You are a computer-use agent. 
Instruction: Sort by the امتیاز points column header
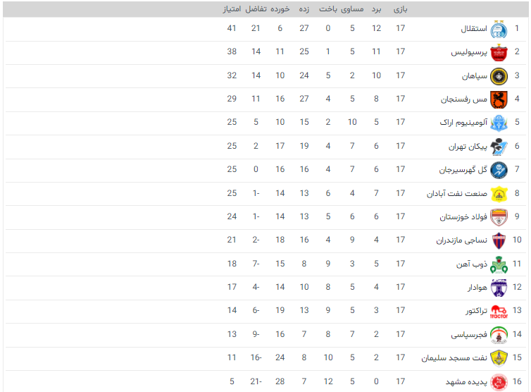coord(232,9)
